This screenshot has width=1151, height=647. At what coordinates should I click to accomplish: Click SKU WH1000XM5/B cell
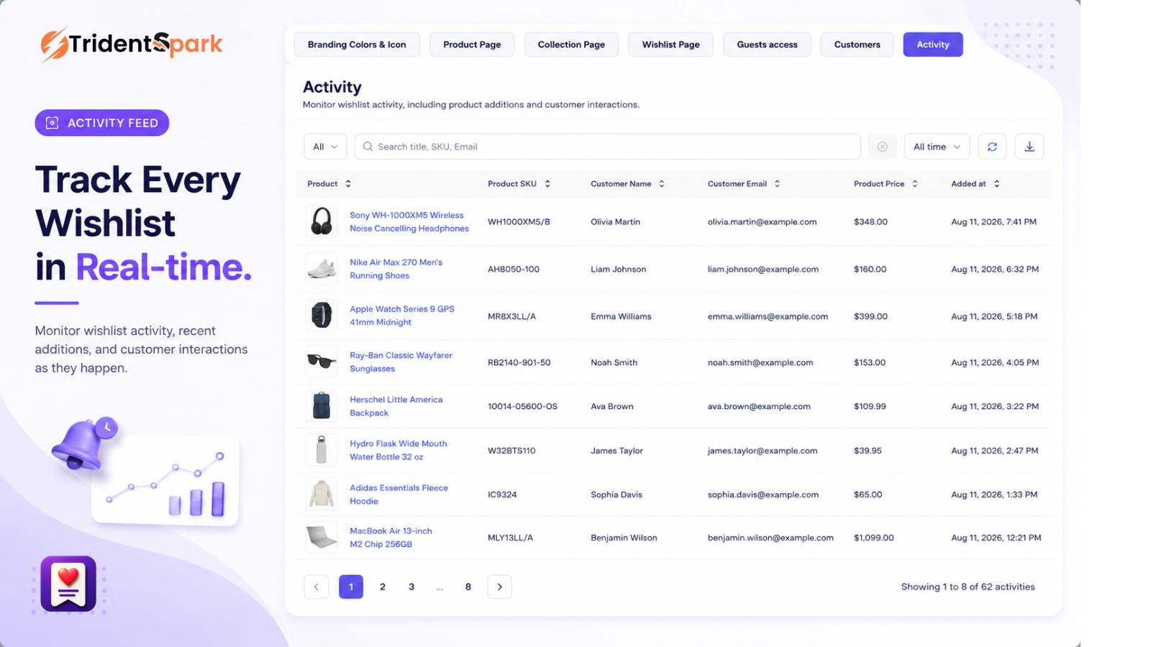519,222
